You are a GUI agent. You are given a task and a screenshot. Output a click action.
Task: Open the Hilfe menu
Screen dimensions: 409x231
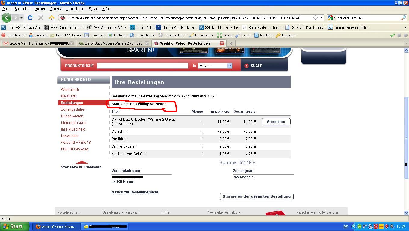click(105, 9)
